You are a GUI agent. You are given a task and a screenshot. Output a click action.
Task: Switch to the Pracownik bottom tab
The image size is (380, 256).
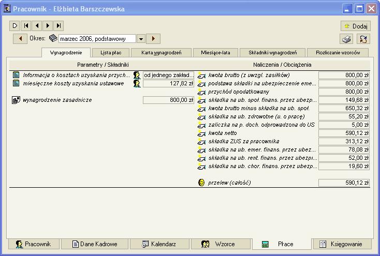point(34,244)
